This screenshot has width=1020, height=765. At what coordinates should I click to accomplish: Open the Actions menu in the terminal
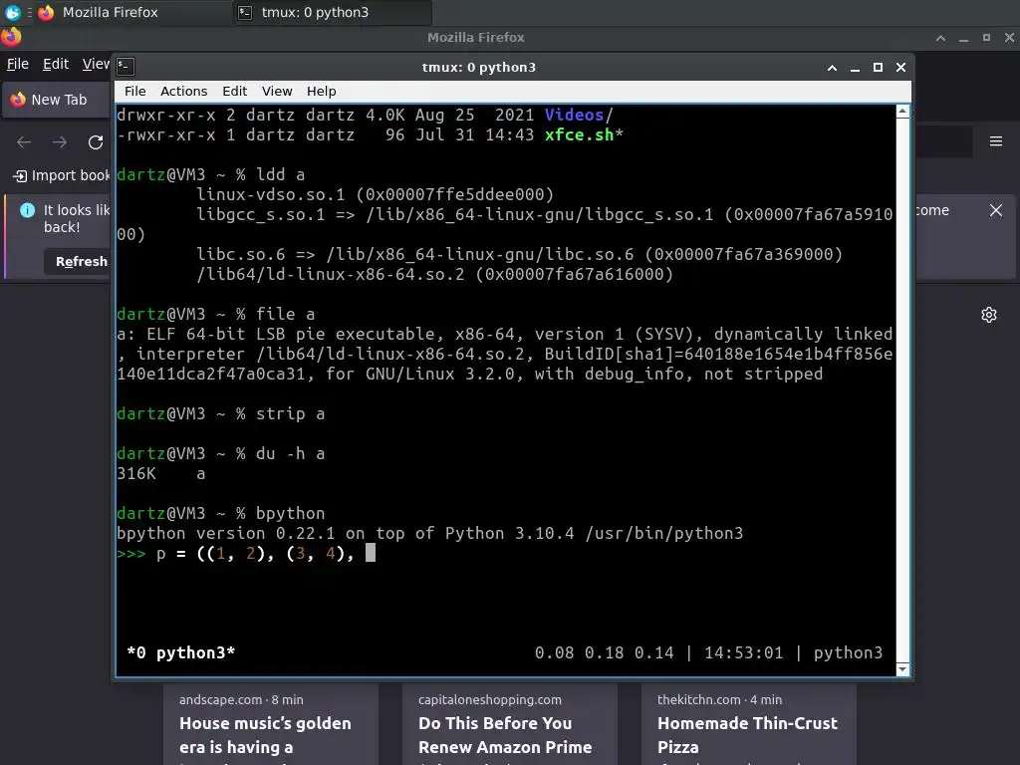pos(183,91)
